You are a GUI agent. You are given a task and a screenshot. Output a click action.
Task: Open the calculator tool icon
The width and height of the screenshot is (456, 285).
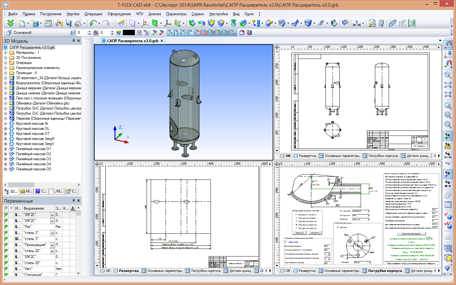[x=381, y=23]
